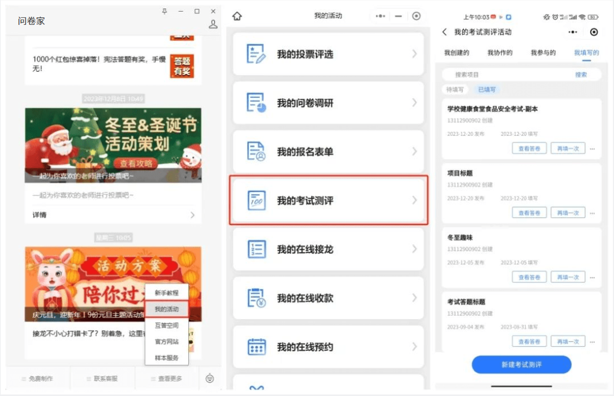The width and height of the screenshot is (614, 396).
Task: Click the 我的报名表单 form icon
Action: coord(256,151)
